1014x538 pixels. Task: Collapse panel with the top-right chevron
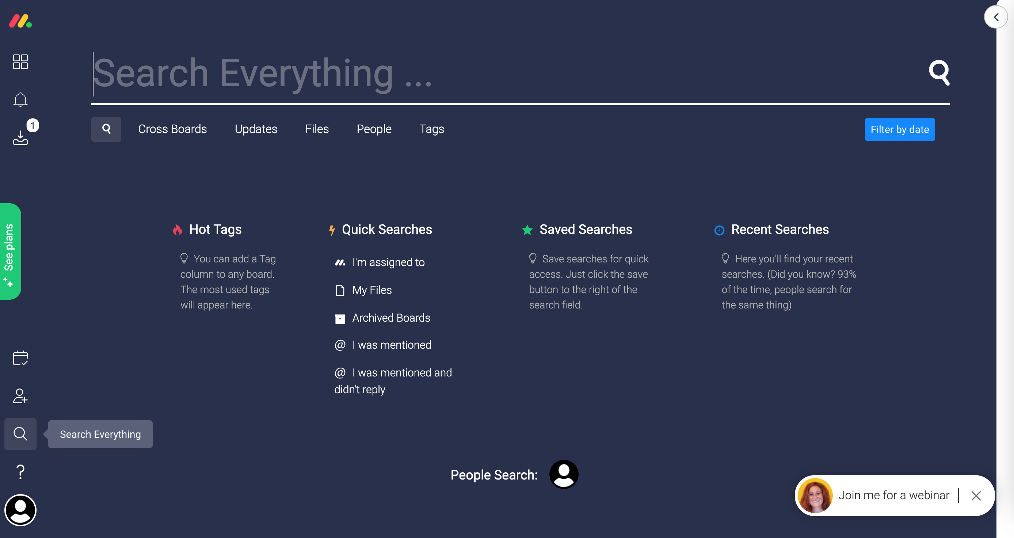[995, 17]
